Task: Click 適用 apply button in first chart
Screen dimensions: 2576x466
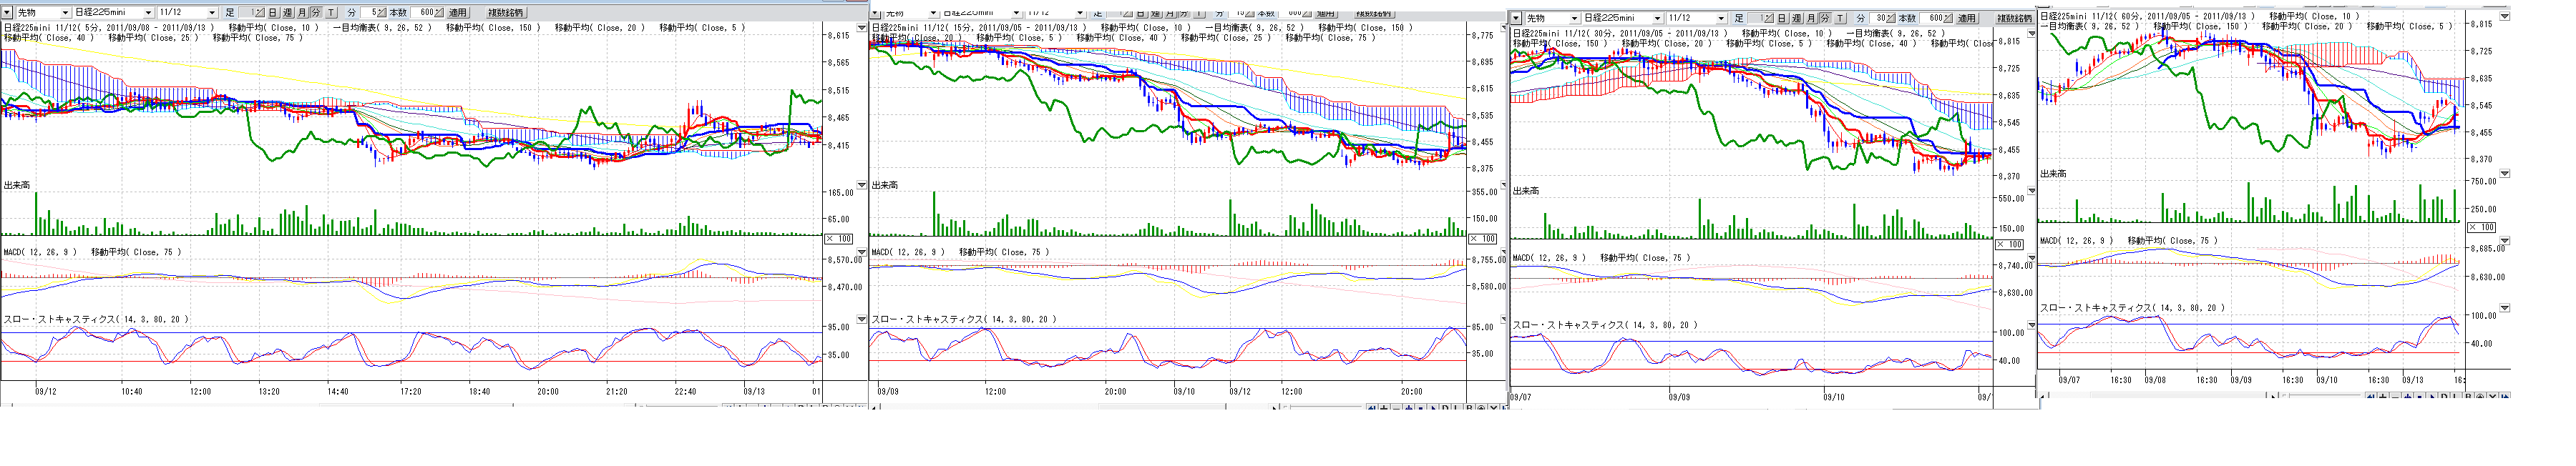Action: click(457, 13)
